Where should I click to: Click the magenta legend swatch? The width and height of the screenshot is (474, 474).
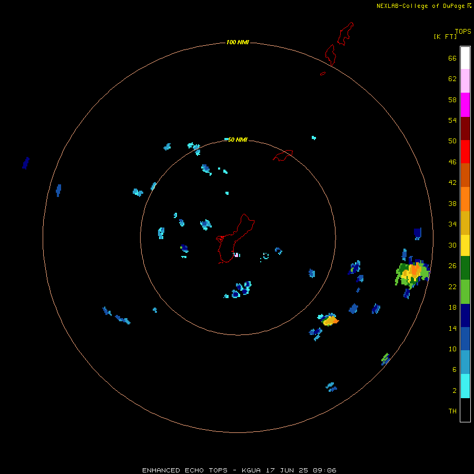465,105
